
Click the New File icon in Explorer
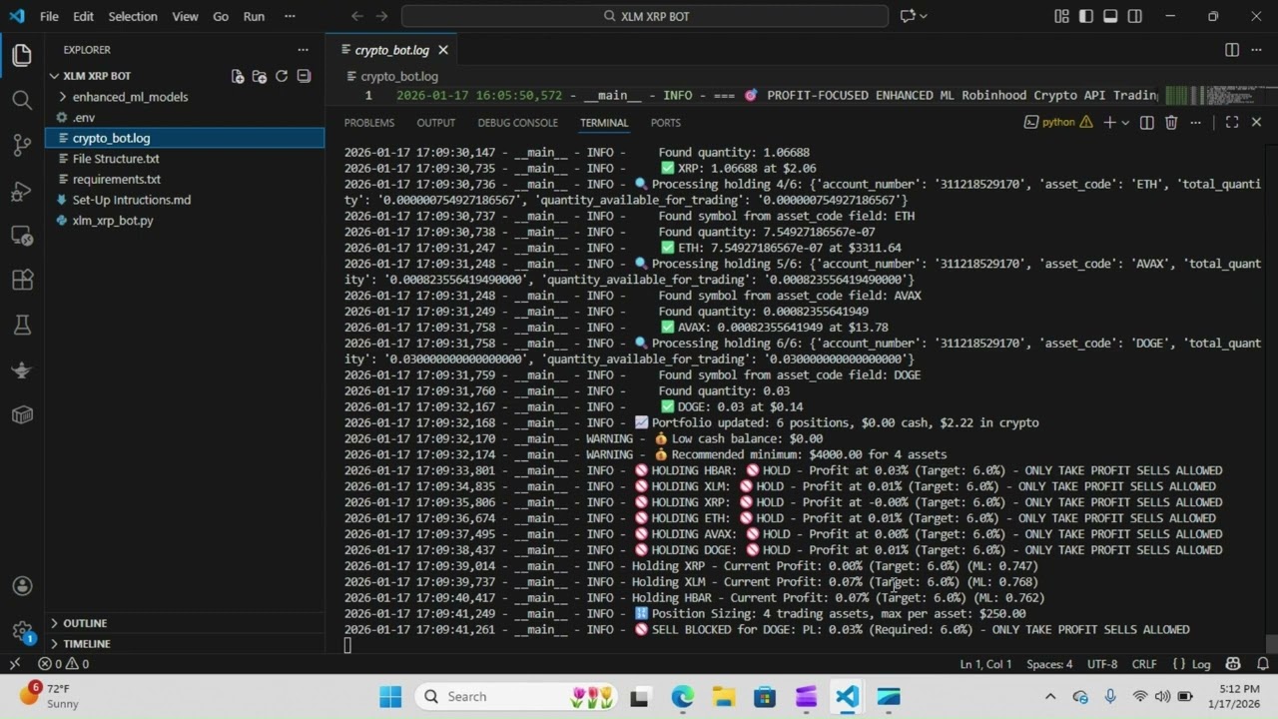(238, 76)
